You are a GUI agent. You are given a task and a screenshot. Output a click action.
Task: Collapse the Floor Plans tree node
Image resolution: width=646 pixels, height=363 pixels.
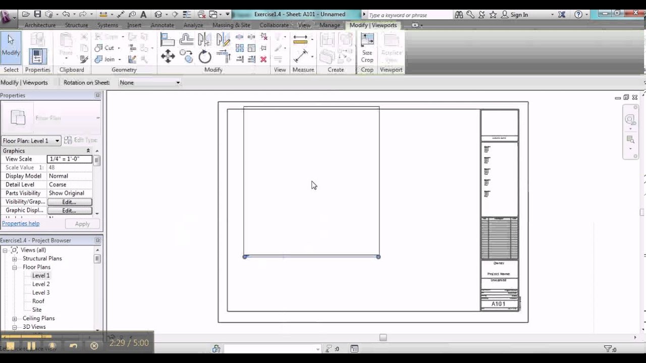click(x=15, y=267)
